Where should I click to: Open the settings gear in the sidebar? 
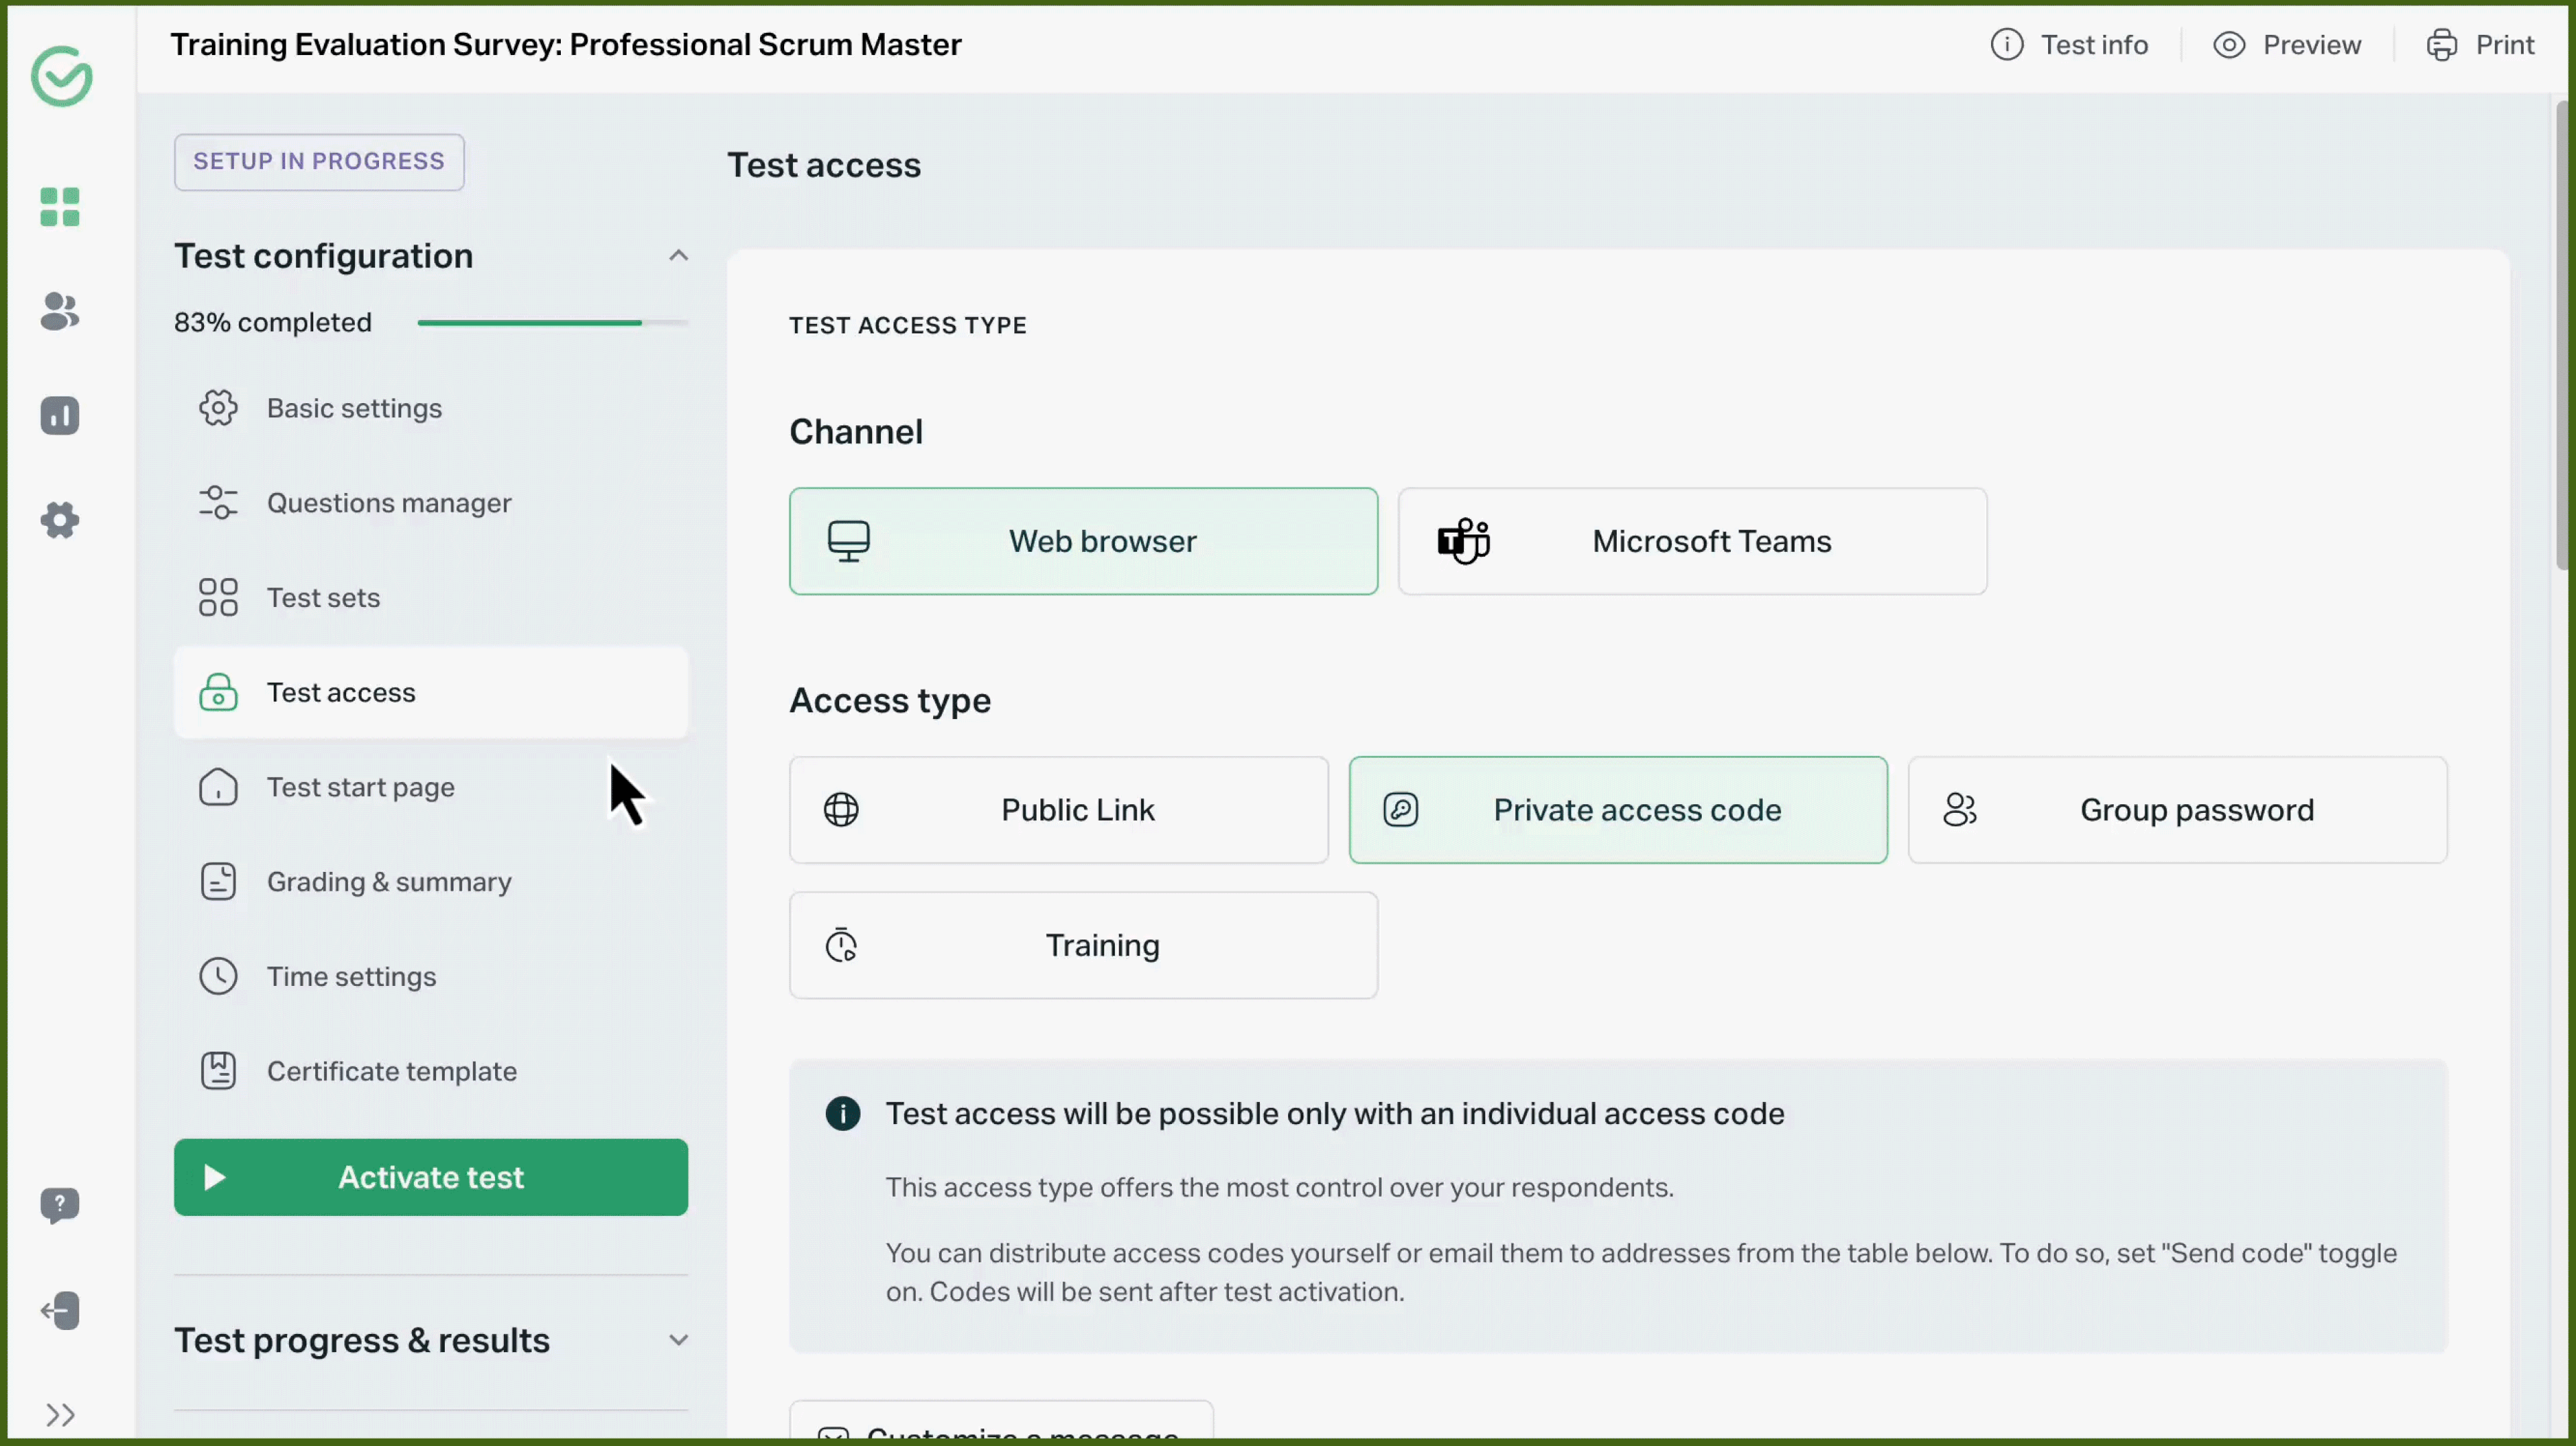(59, 519)
